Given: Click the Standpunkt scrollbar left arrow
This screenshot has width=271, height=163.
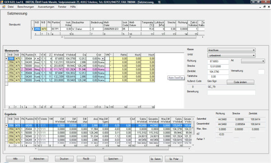Looking at the screenshot, I should pyautogui.click(x=62, y=37).
